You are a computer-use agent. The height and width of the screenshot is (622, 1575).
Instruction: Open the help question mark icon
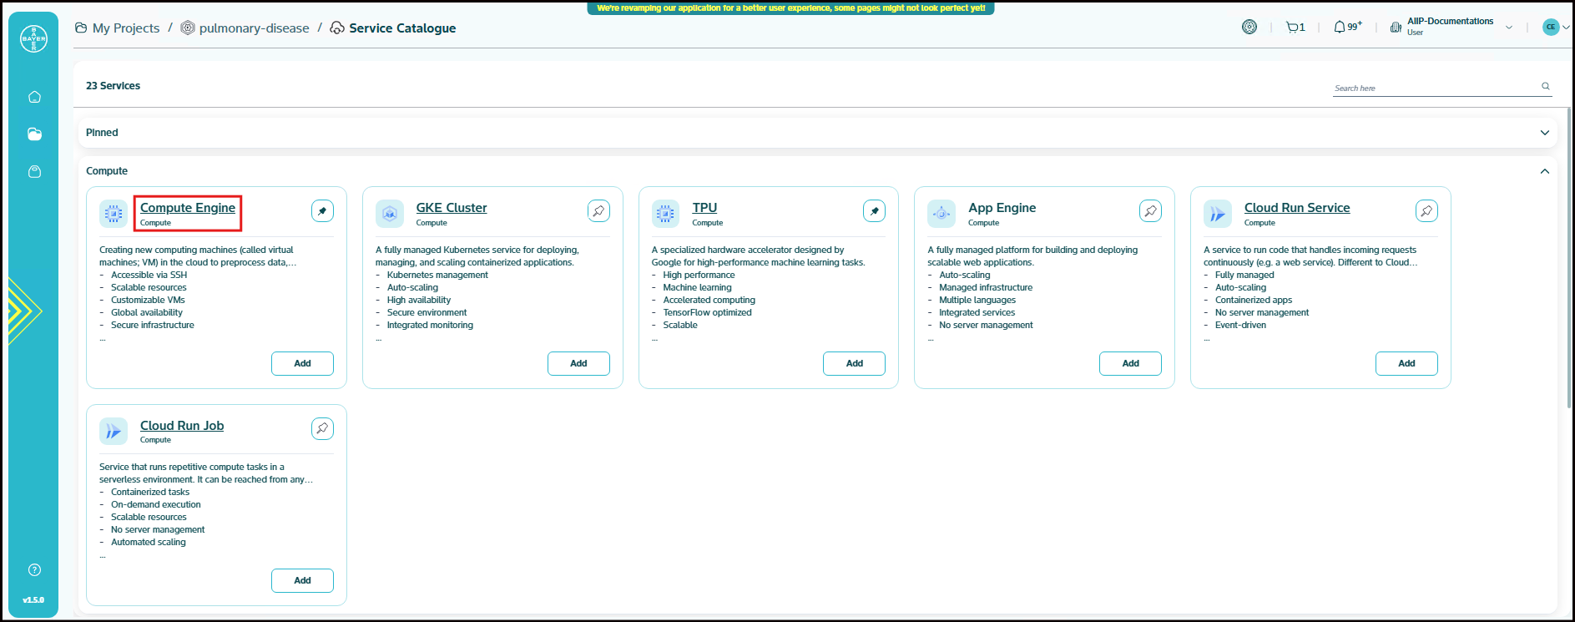pos(34,570)
